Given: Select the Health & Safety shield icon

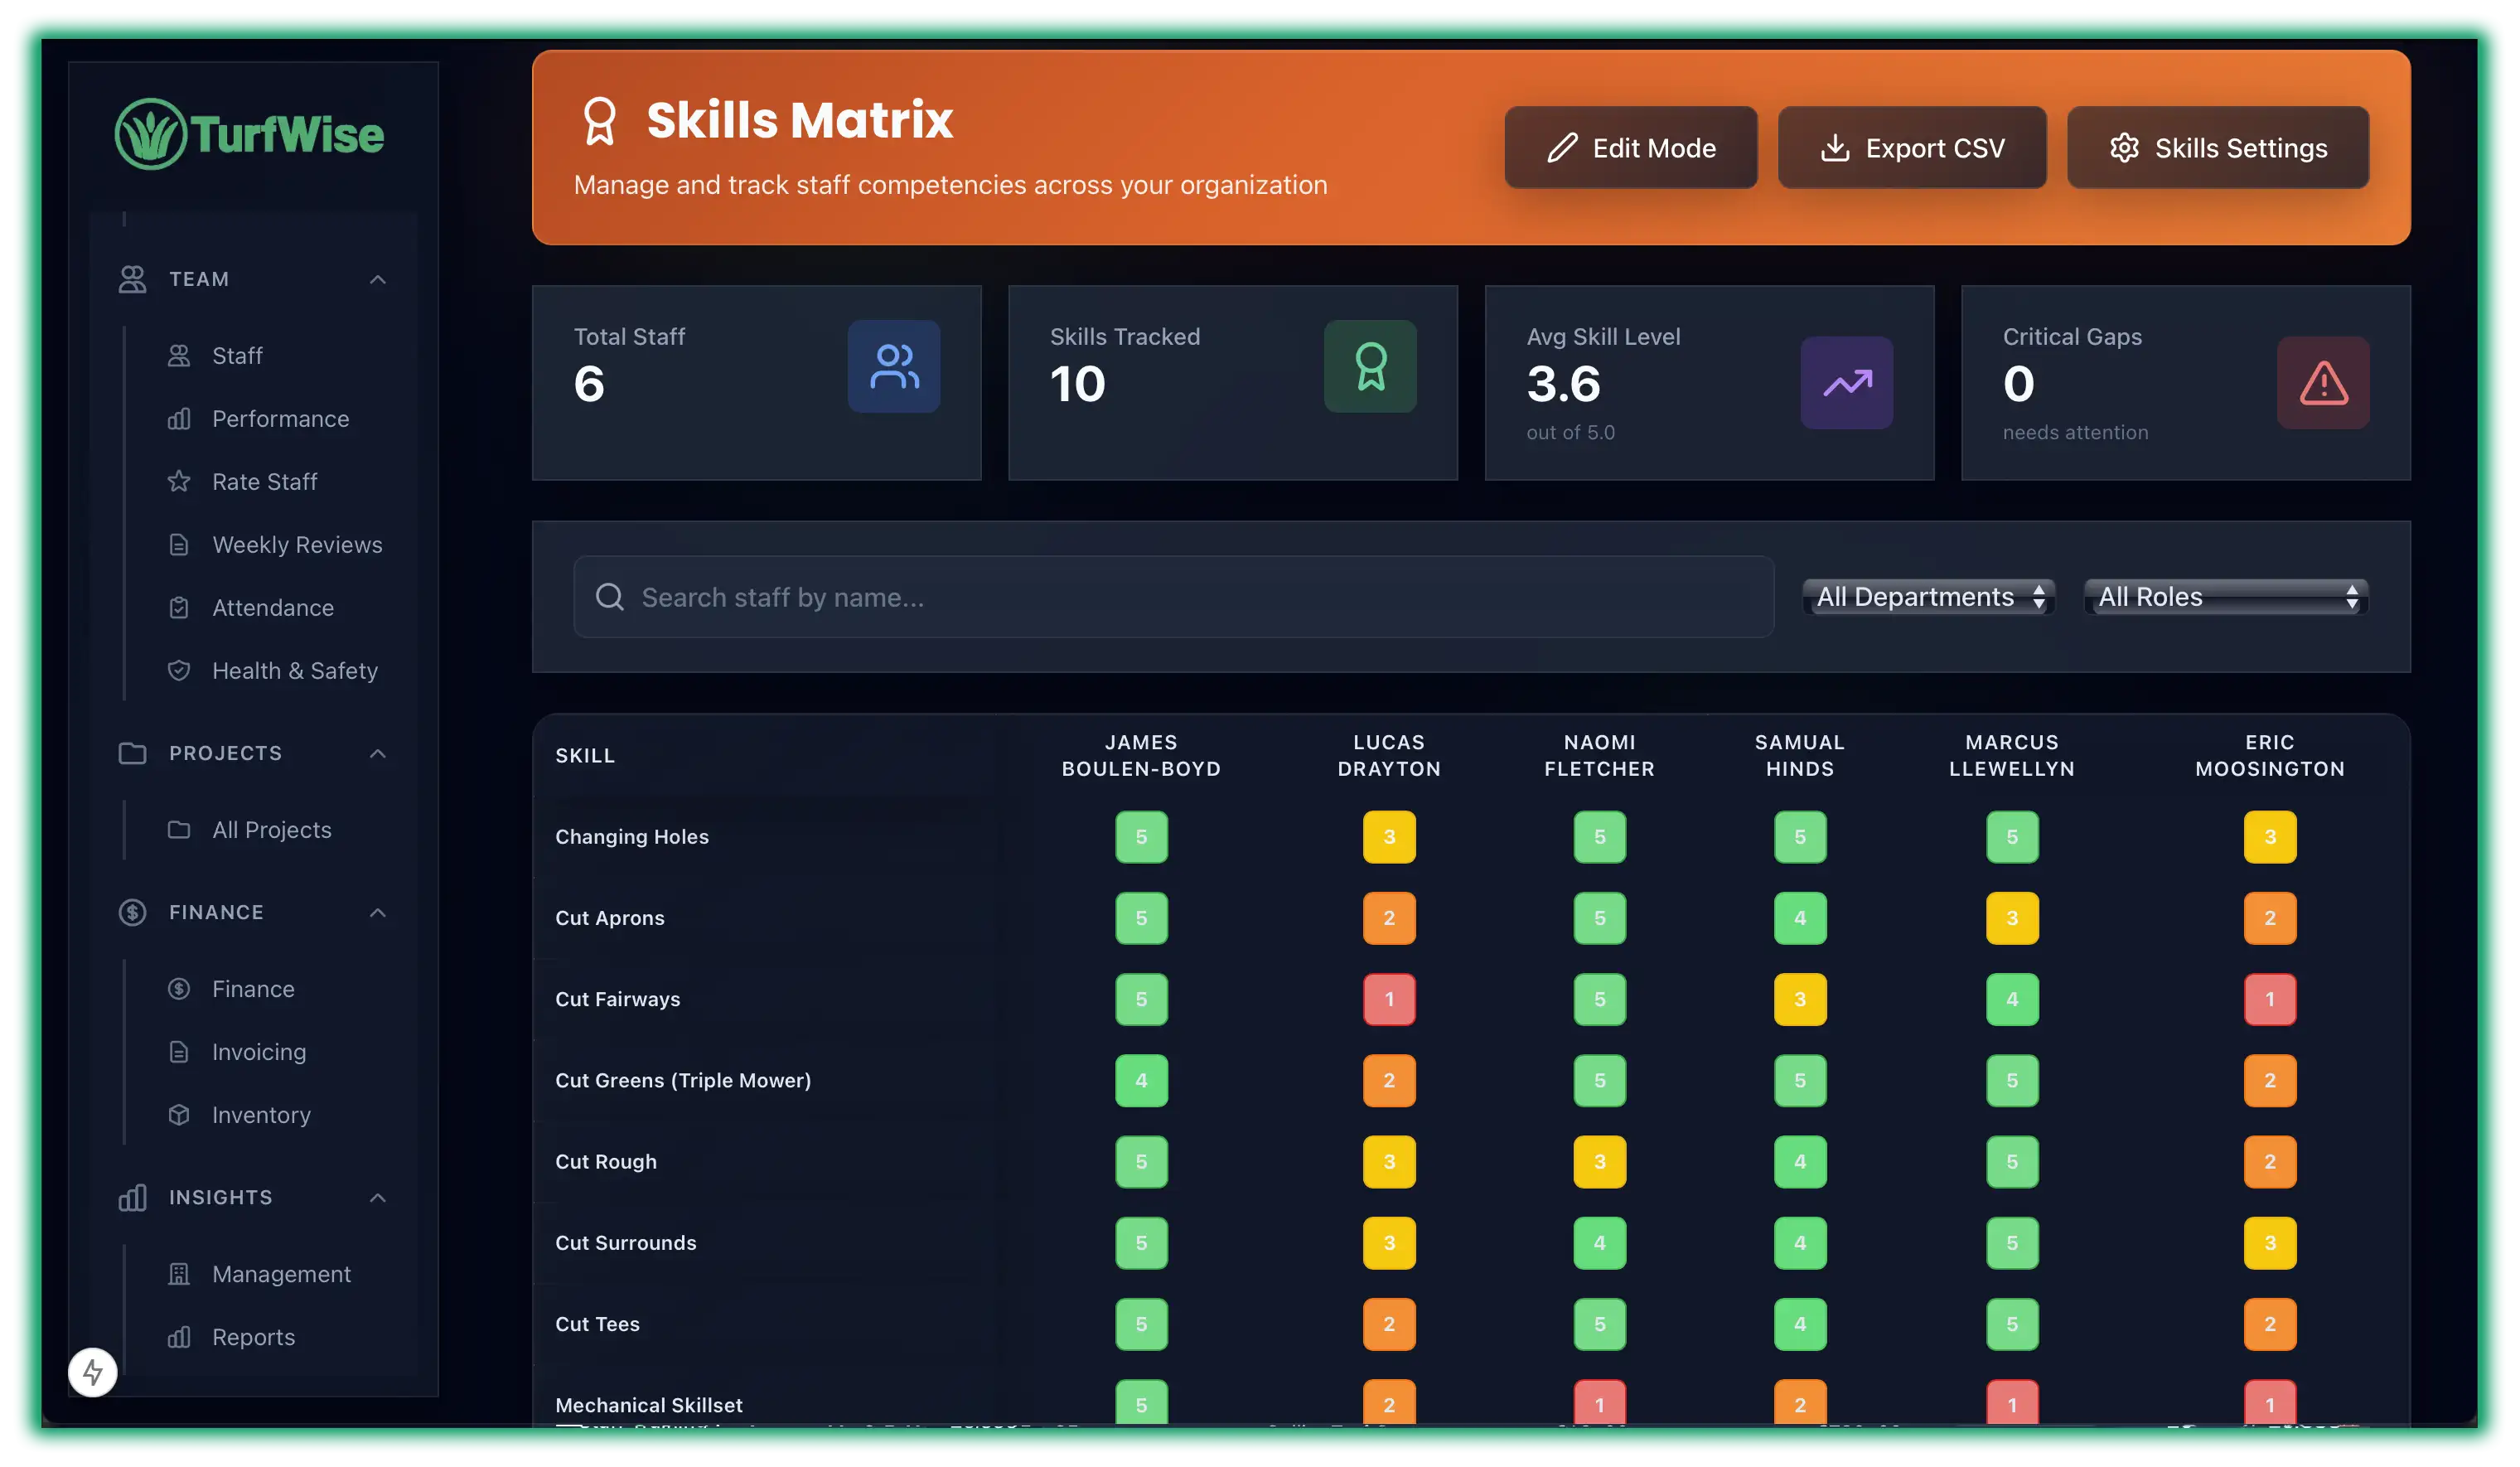Looking at the screenshot, I should 180,670.
